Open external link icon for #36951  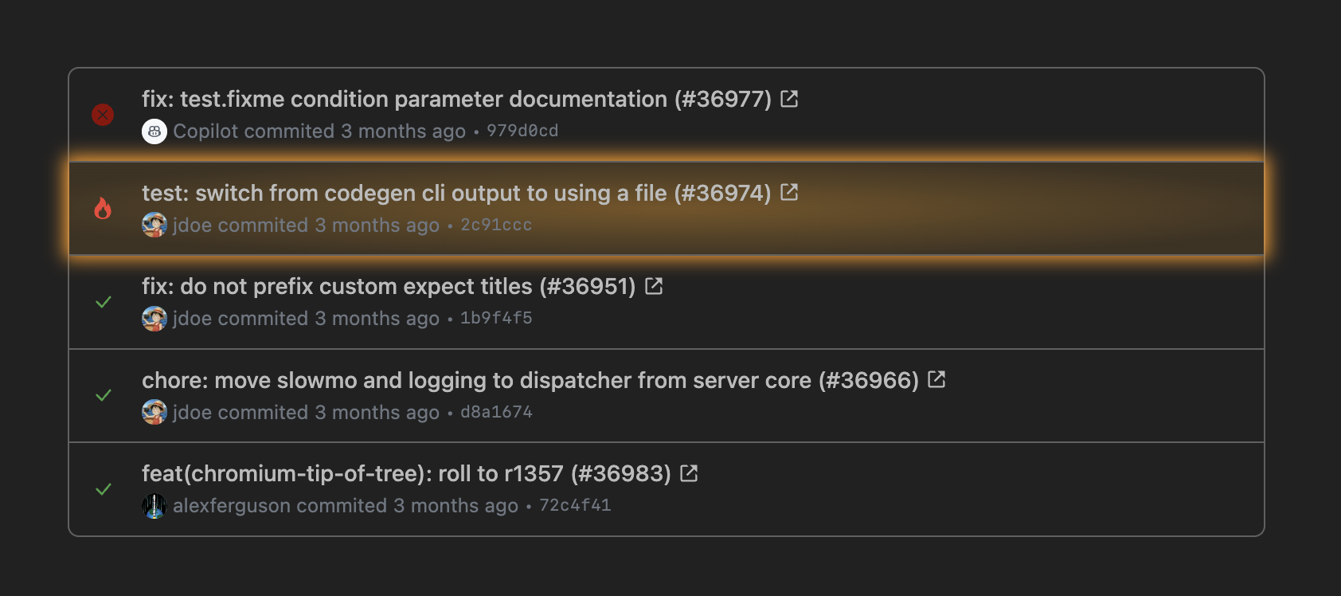coord(654,286)
